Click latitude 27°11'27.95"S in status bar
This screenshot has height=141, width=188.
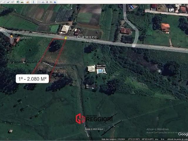point(134,139)
